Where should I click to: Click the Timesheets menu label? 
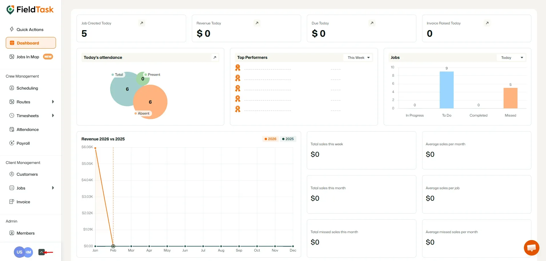point(28,116)
